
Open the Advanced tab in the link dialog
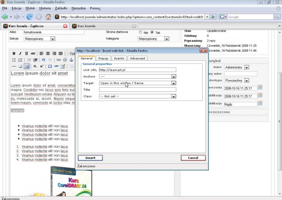(x=137, y=58)
